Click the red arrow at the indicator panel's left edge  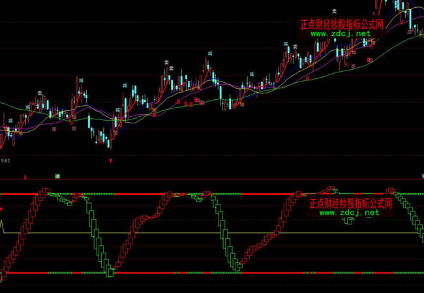point(2,209)
